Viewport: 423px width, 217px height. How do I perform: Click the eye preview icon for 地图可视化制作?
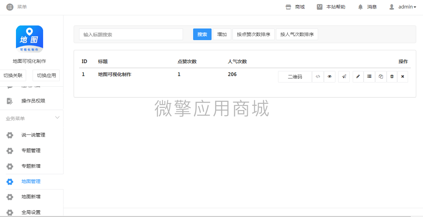click(x=329, y=77)
